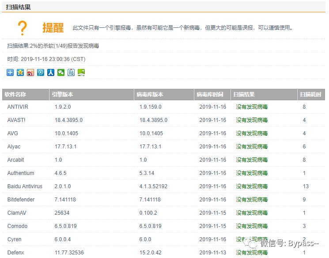Click the warning message about single-engine detection
This screenshot has height=258, width=329.
click(x=183, y=28)
